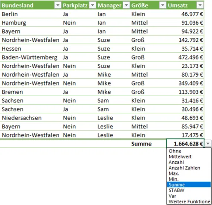Select the Suze cell in Baden-Württemberg row

pyautogui.click(x=113, y=57)
